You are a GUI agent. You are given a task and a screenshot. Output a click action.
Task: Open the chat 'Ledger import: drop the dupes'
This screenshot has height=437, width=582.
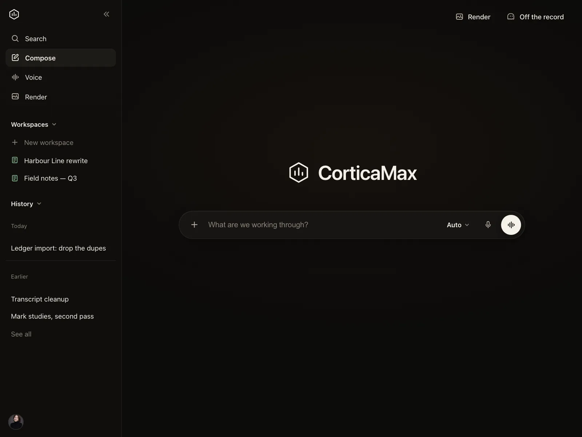coord(59,248)
